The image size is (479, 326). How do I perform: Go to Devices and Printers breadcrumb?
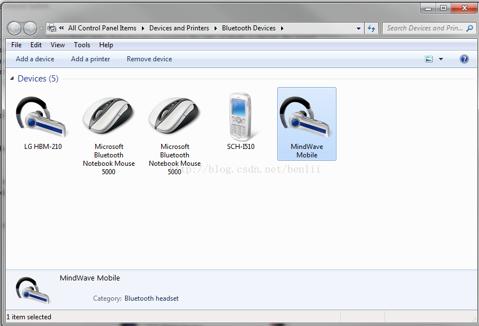(x=179, y=28)
